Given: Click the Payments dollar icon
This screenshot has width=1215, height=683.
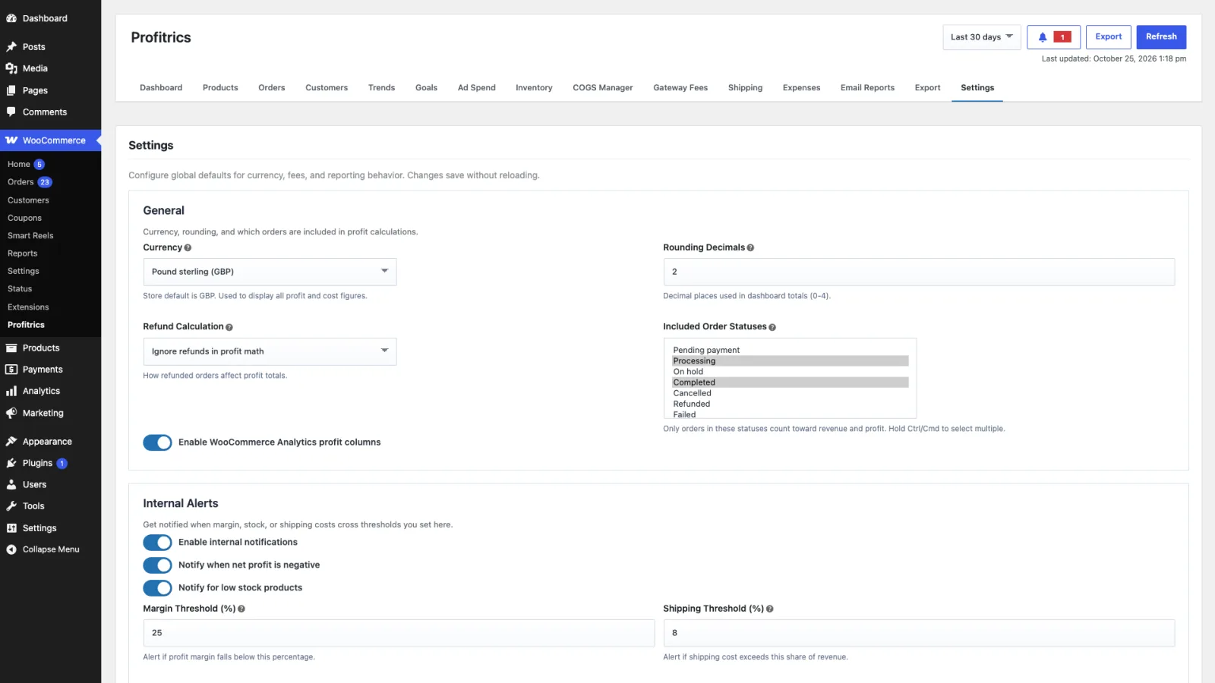Looking at the screenshot, I should (11, 370).
